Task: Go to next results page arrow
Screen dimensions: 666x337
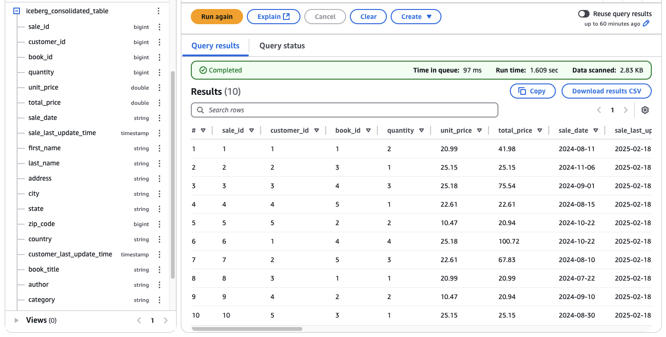Action: pyautogui.click(x=626, y=110)
